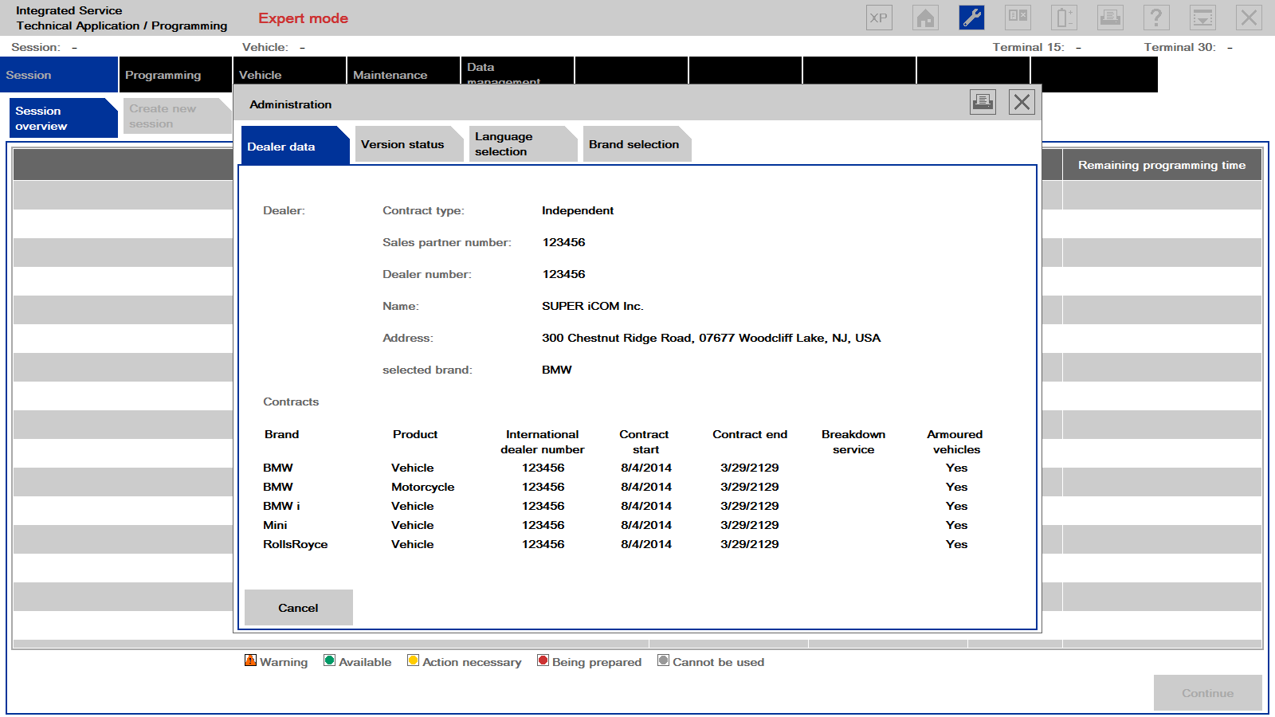Go to the Home screen icon
The height and width of the screenshot is (717, 1275).
(x=925, y=18)
